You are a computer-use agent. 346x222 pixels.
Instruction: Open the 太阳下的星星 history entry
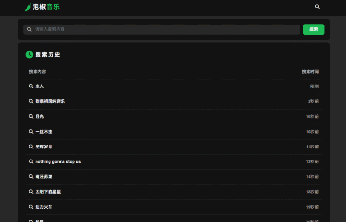click(x=48, y=192)
